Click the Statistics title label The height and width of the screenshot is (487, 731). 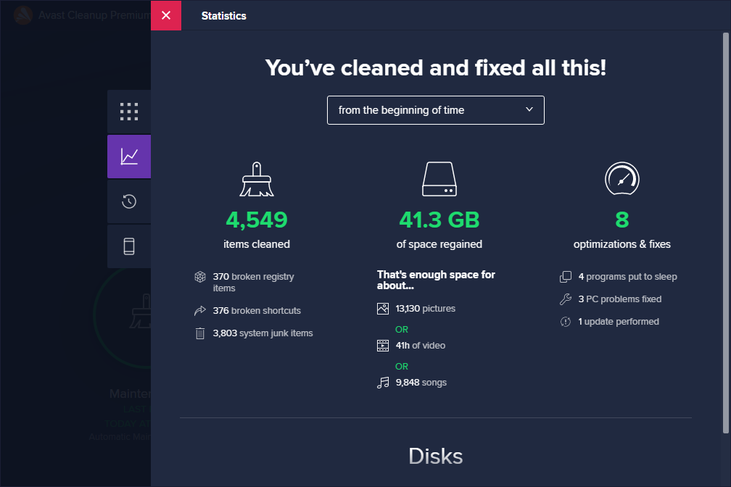point(223,15)
